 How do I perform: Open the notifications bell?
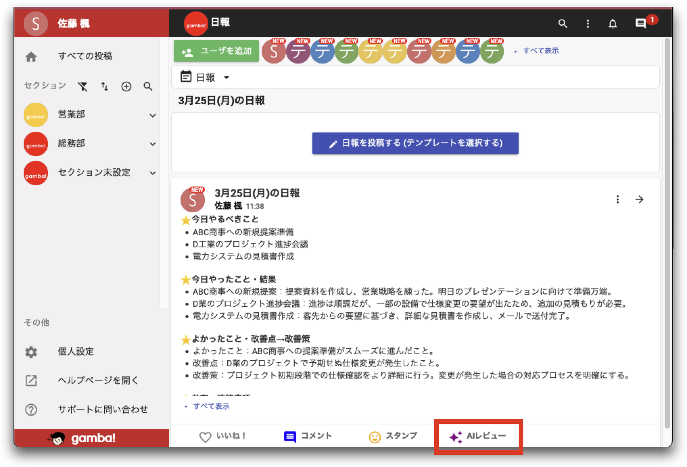613,24
